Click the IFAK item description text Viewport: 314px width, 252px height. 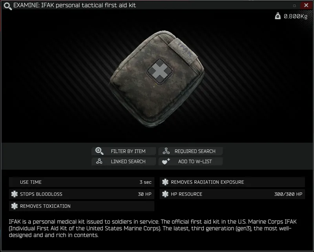tap(153, 228)
